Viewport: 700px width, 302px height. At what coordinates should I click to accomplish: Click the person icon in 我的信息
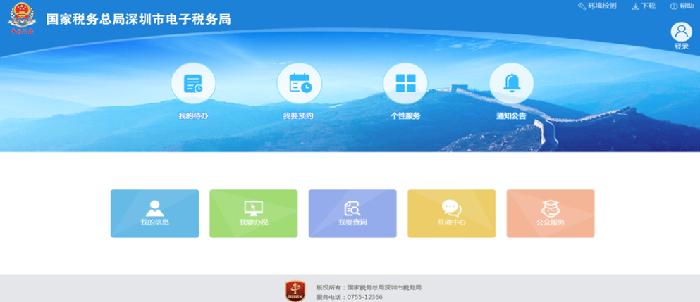(x=155, y=208)
